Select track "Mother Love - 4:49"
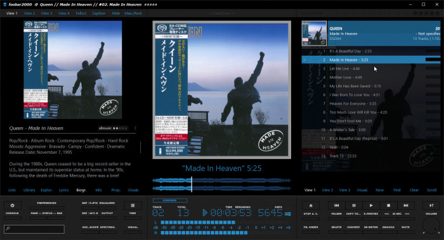The width and height of the screenshot is (444, 240). tap(371, 77)
